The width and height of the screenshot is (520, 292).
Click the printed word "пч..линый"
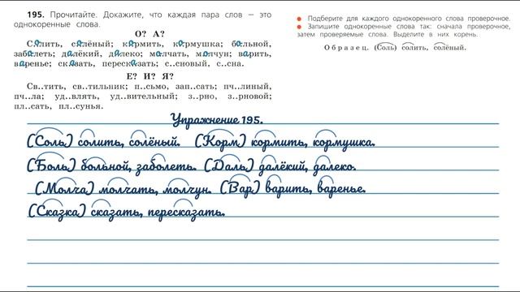click(x=247, y=87)
